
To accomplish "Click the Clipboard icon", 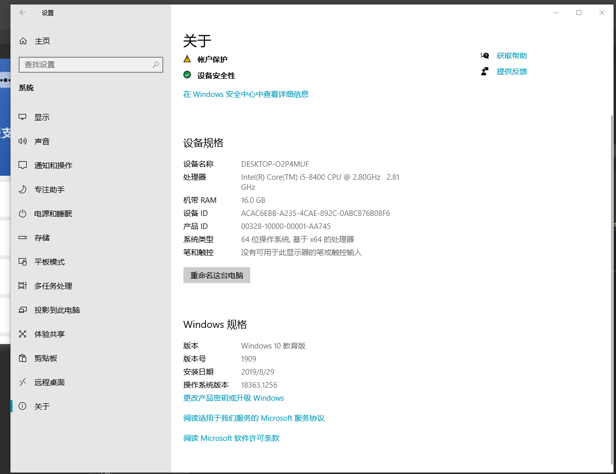I will pyautogui.click(x=23, y=358).
